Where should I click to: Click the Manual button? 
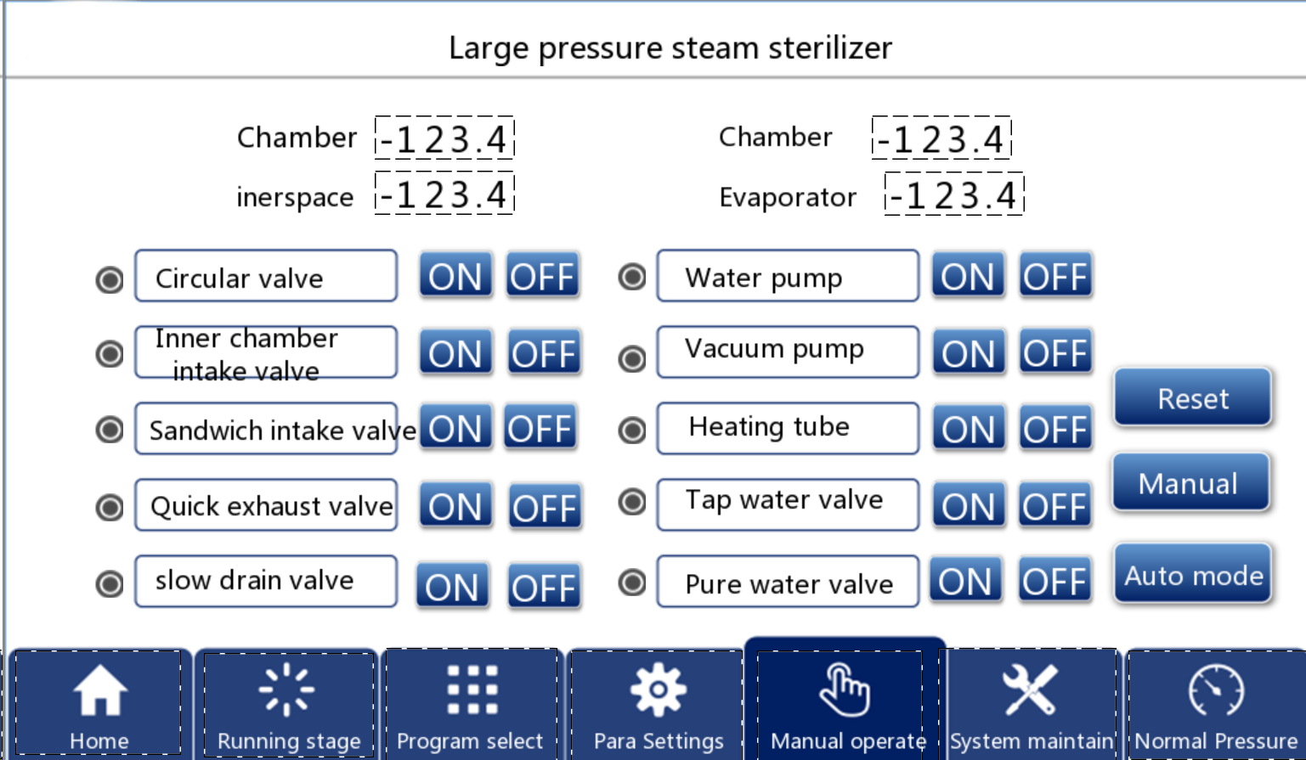click(1191, 483)
